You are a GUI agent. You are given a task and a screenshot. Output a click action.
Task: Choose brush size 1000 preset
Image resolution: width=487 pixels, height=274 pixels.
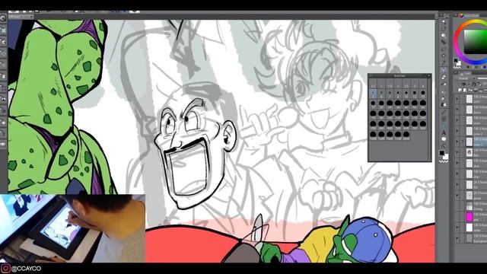pyautogui.click(x=373, y=135)
